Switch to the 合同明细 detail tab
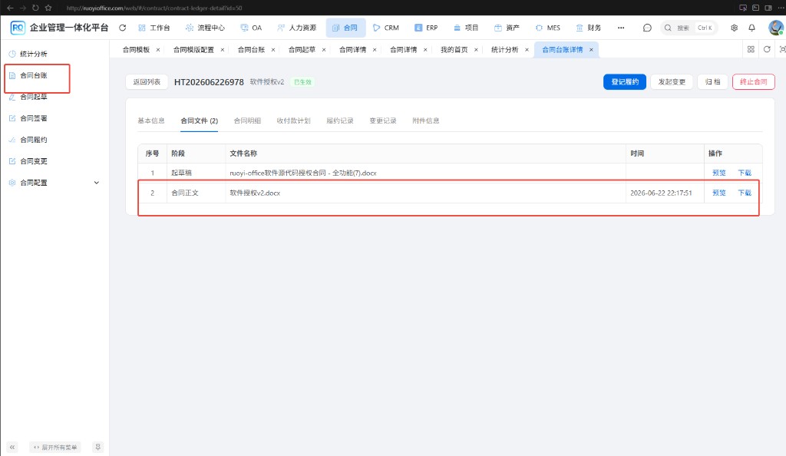The height and width of the screenshot is (456, 786). 247,121
